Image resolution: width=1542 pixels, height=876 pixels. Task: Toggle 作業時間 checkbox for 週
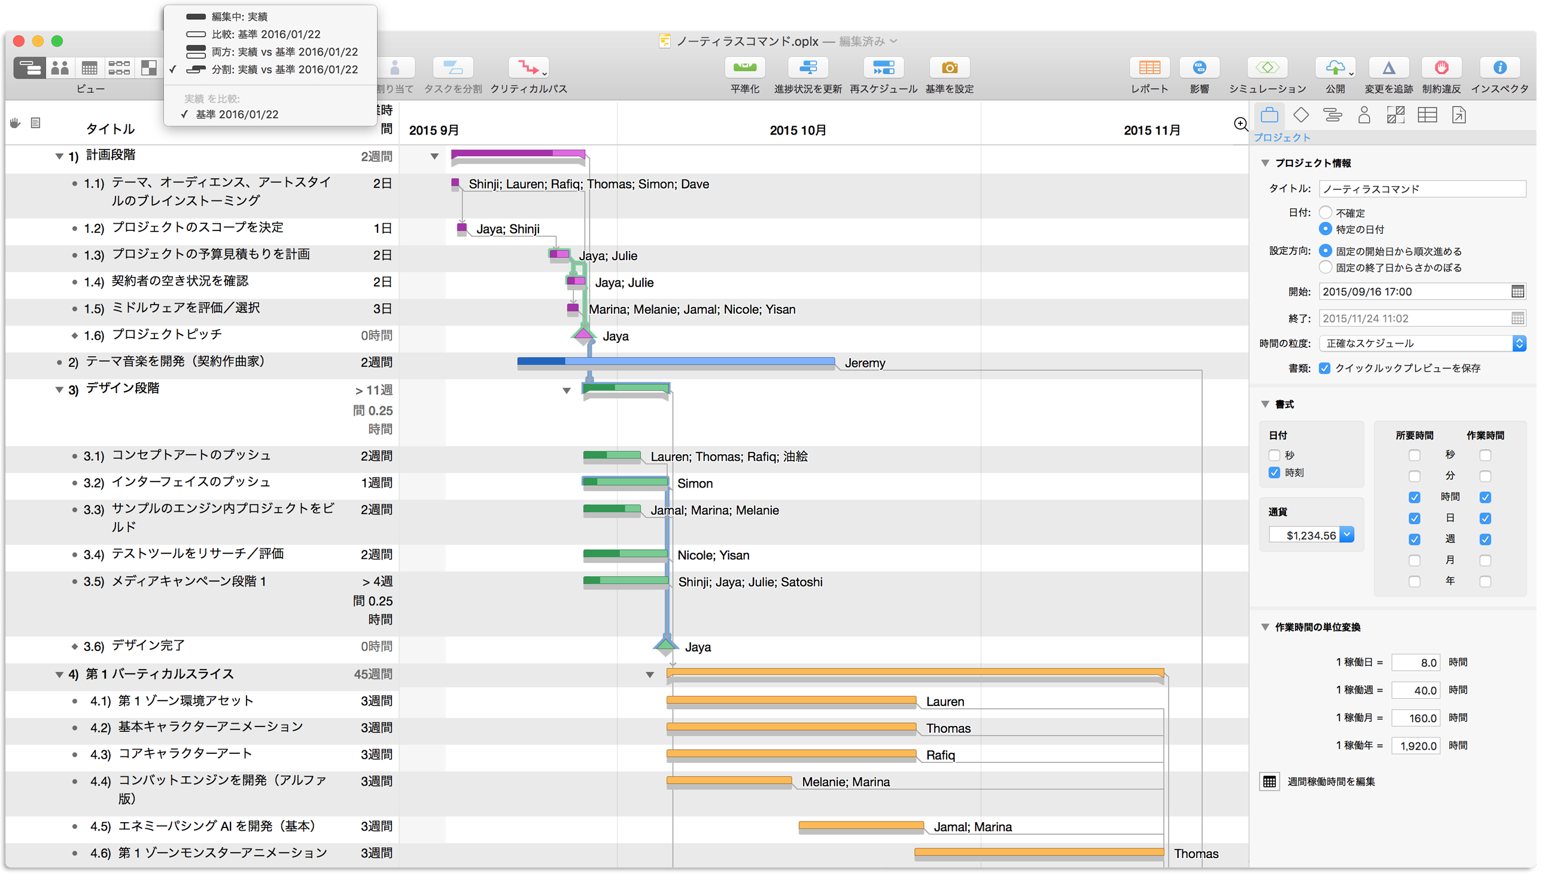coord(1485,539)
